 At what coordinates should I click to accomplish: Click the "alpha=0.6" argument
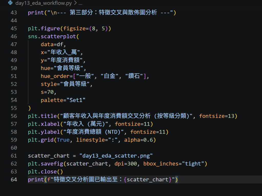[138, 140]
